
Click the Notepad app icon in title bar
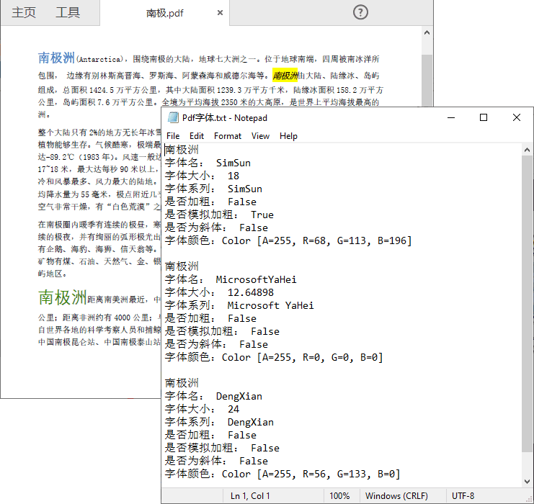(x=172, y=118)
